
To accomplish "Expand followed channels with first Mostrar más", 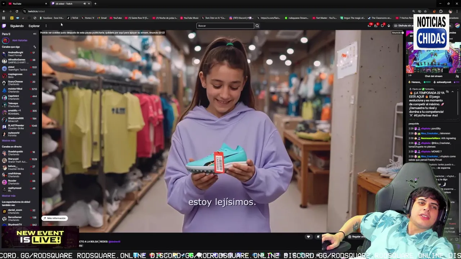I will click(x=9, y=141).
